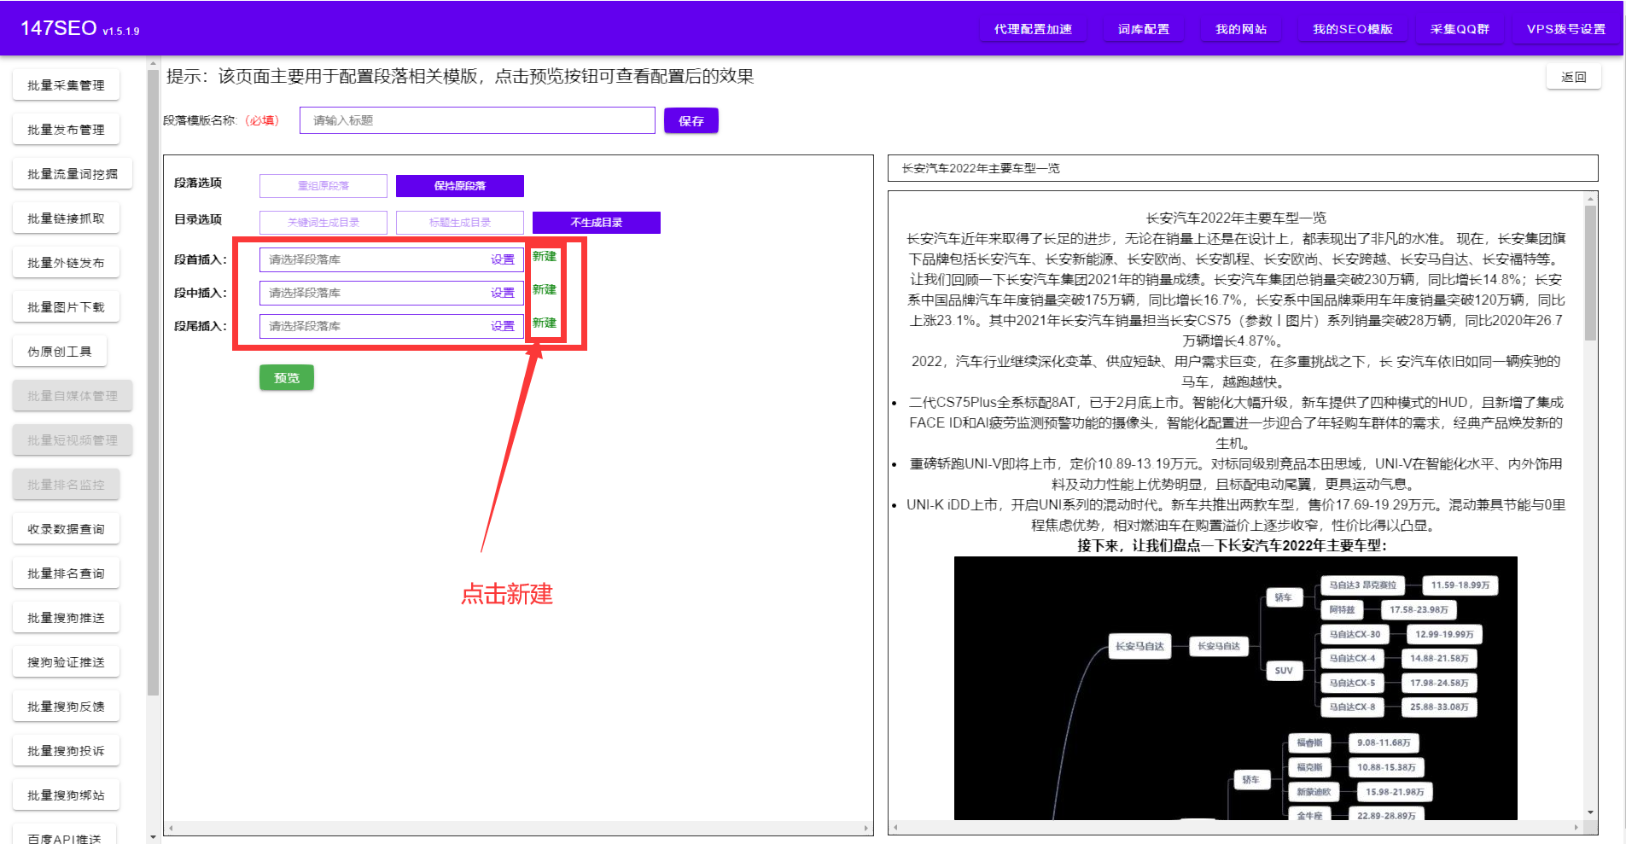Open 批量搜狗推送 in sidebar
This screenshot has width=1626, height=844.
[x=66, y=618]
